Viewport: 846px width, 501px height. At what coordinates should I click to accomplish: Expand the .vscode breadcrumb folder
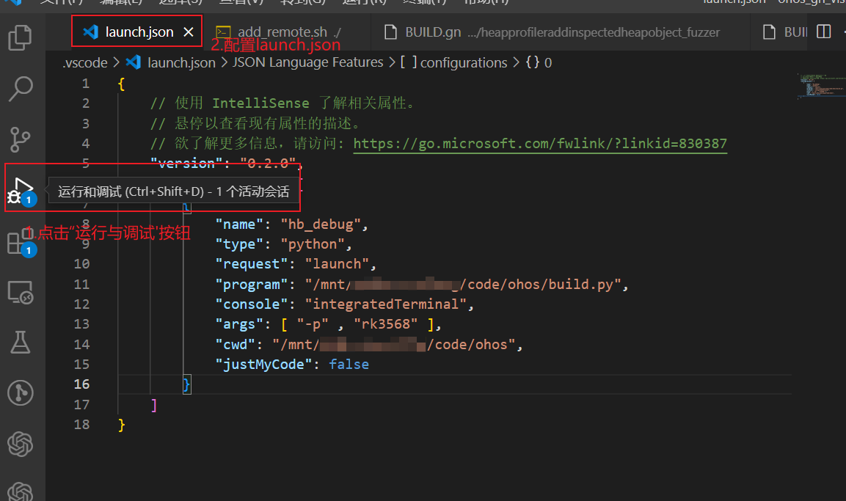pos(85,63)
